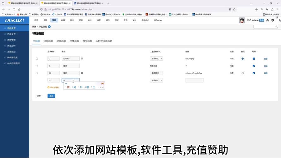Viewport: 281px width, 158px height.
Task: Click the lock icon in address bar
Action: 45,9
